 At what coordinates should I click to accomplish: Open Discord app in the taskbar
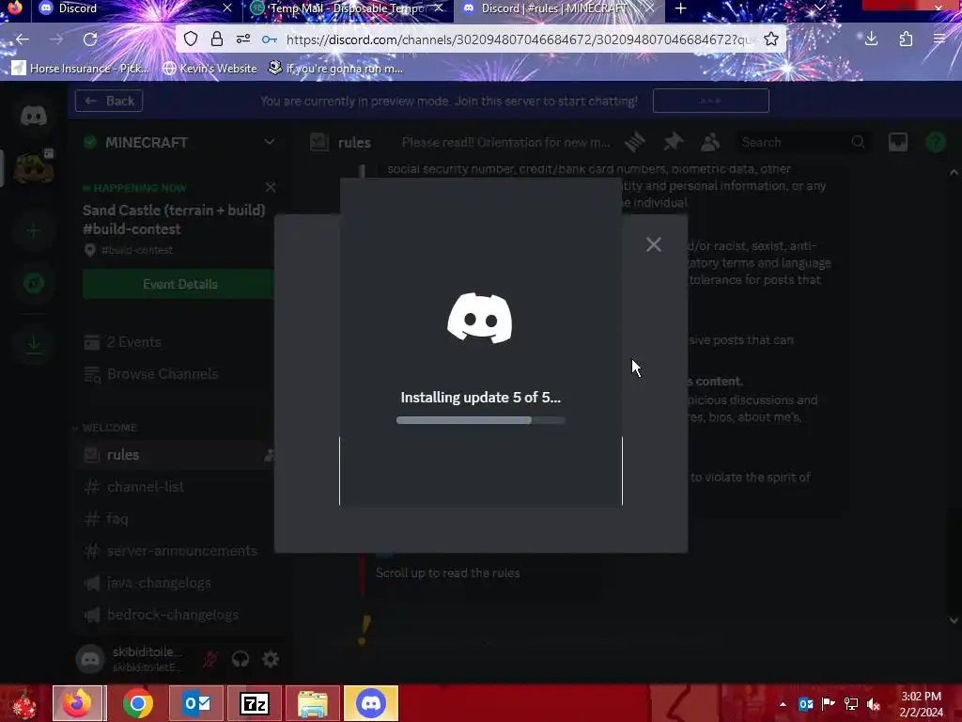tap(371, 703)
